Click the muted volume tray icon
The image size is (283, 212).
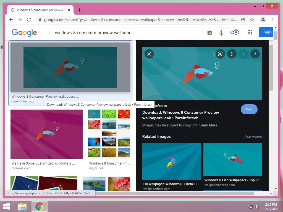pos(257,207)
